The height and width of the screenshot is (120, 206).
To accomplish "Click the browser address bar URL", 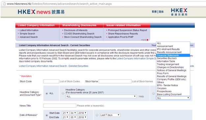I will click(x=59, y=4).
